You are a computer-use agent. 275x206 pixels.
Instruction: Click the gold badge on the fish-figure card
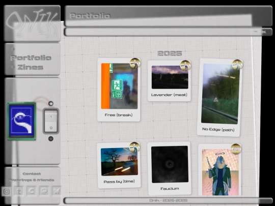(x=236, y=149)
